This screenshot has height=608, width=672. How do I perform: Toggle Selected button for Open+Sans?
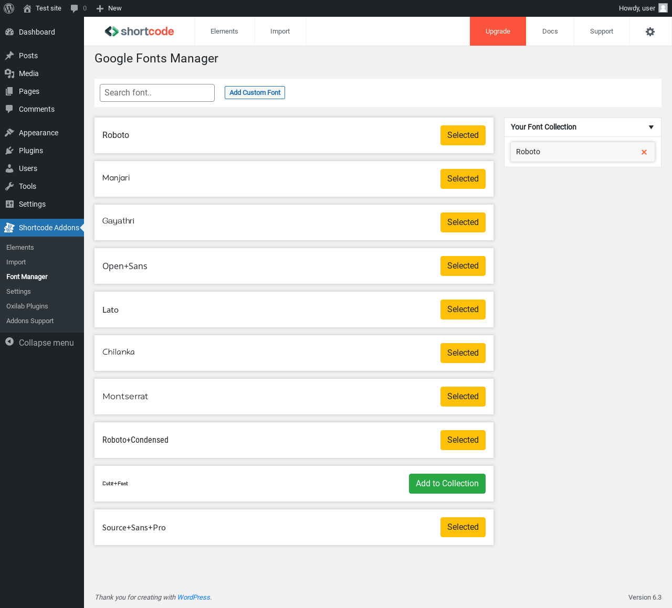click(x=463, y=266)
